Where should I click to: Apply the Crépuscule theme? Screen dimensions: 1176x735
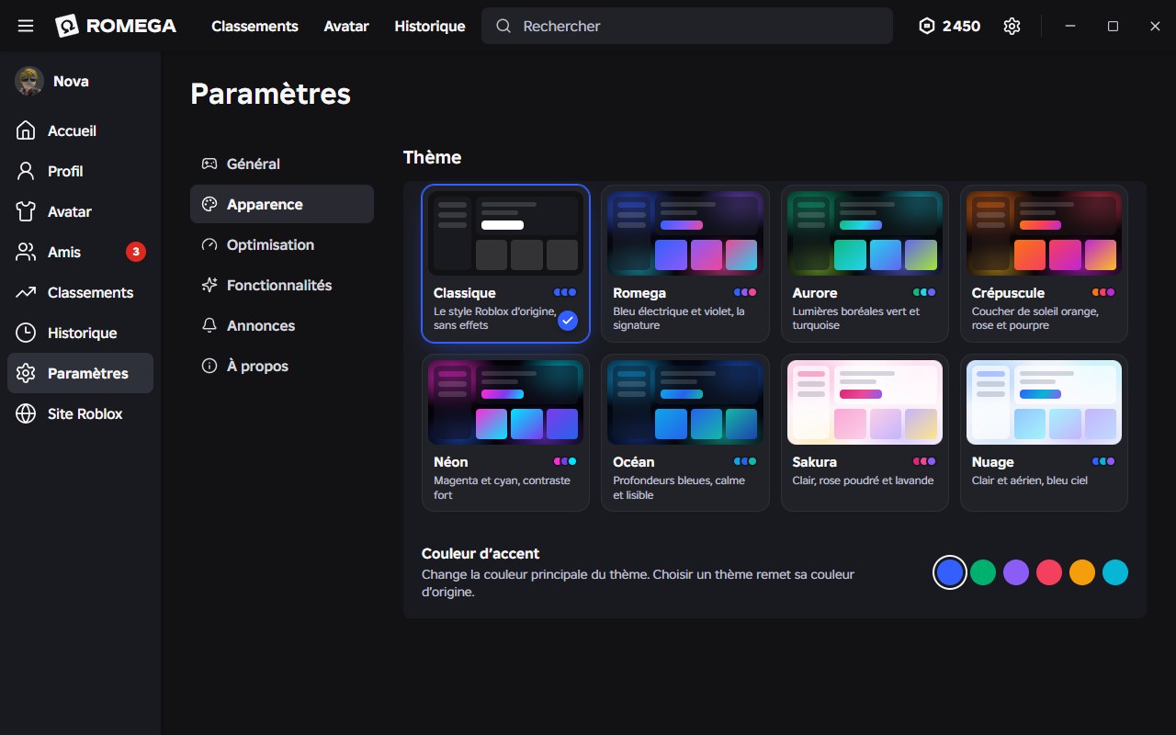(x=1044, y=264)
